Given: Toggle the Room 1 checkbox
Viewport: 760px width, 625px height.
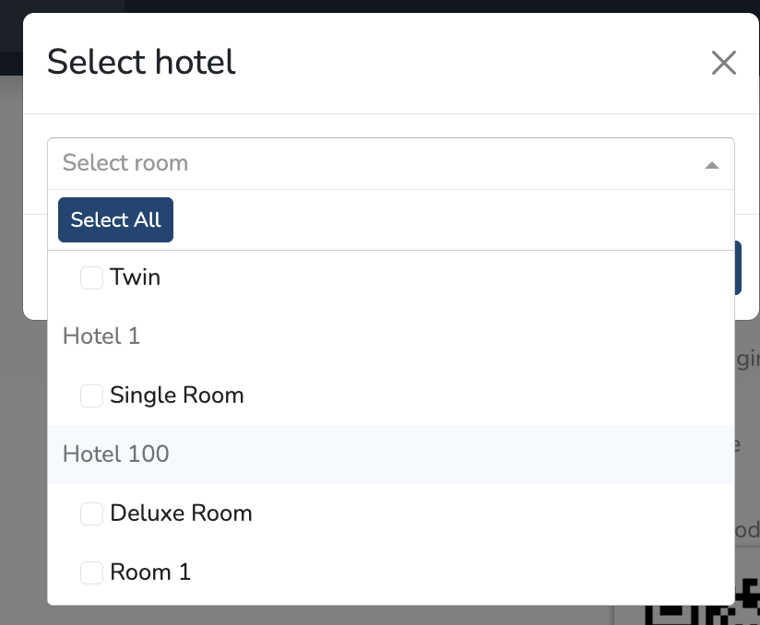Looking at the screenshot, I should (x=91, y=572).
